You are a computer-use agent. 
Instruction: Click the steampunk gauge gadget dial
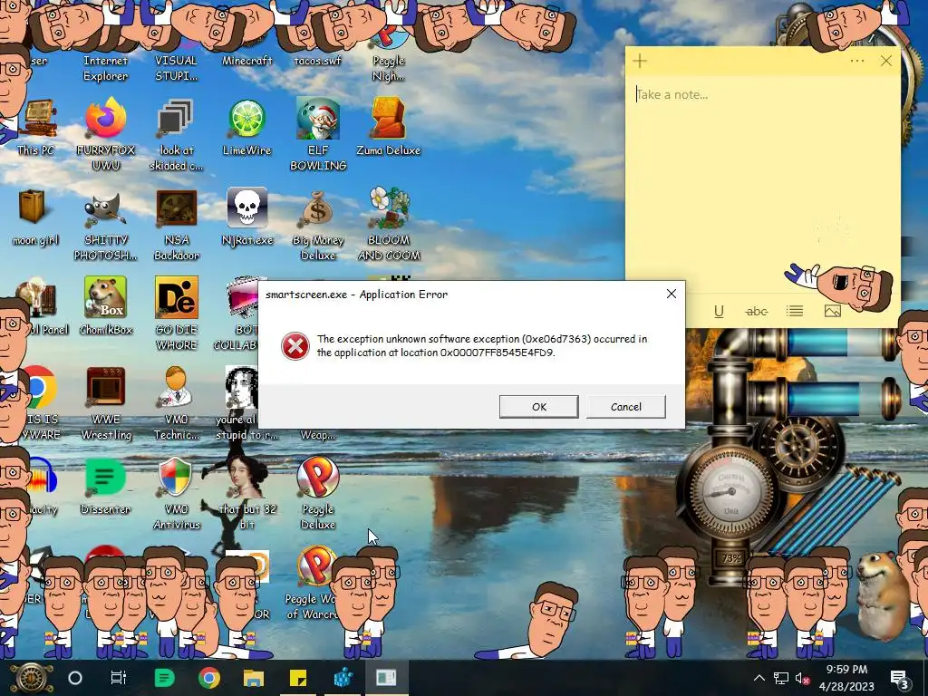[x=731, y=490]
